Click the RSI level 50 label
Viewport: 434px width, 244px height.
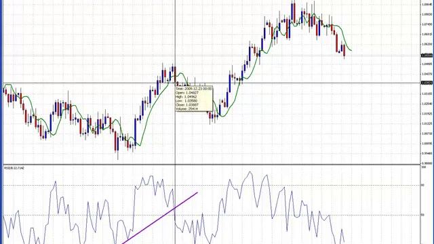click(x=422, y=215)
